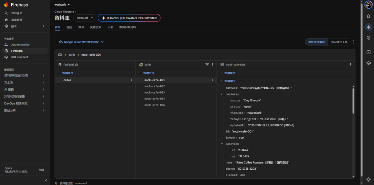This screenshot has height=185, width=374.
Task: Open settings gear in sidebar
Action: point(6,26)
